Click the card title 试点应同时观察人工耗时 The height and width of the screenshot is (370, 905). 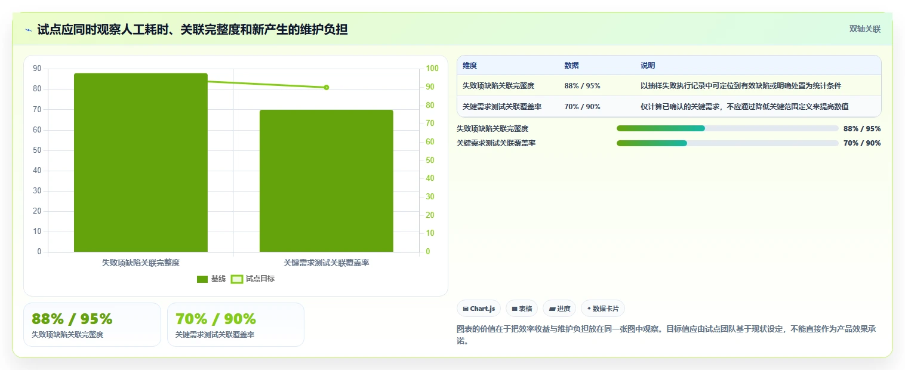pyautogui.click(x=192, y=29)
